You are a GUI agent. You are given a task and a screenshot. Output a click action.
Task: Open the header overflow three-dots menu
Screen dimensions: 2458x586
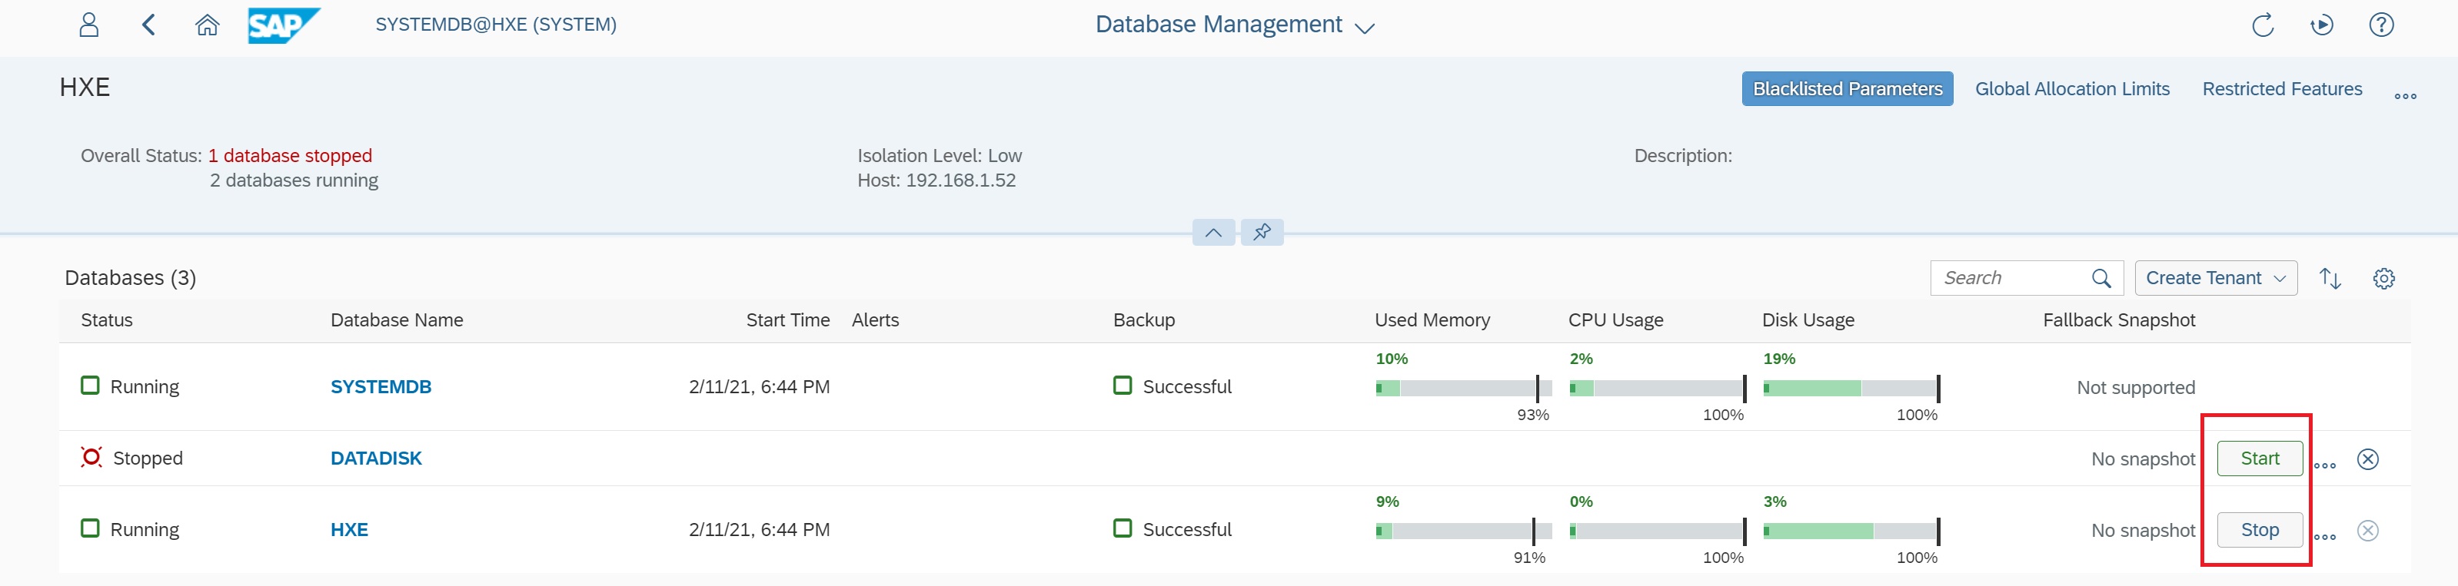coord(2406,95)
